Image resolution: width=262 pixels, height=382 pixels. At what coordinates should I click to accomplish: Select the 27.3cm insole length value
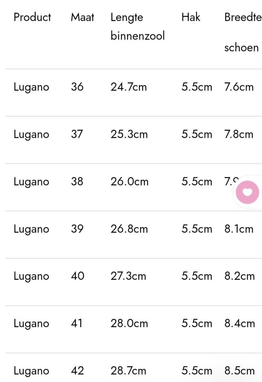click(128, 276)
